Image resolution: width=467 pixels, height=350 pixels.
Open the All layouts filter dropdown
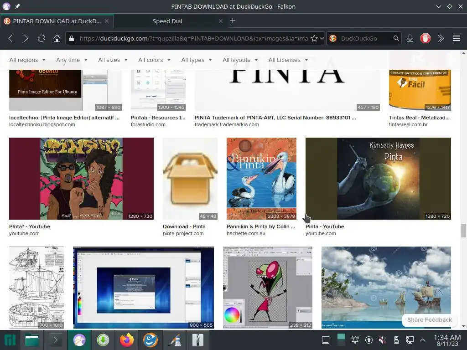(240, 60)
